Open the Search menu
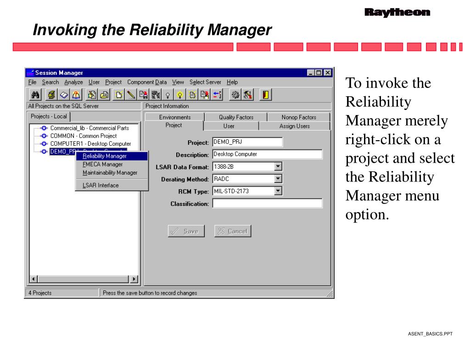 pyautogui.click(x=50, y=82)
